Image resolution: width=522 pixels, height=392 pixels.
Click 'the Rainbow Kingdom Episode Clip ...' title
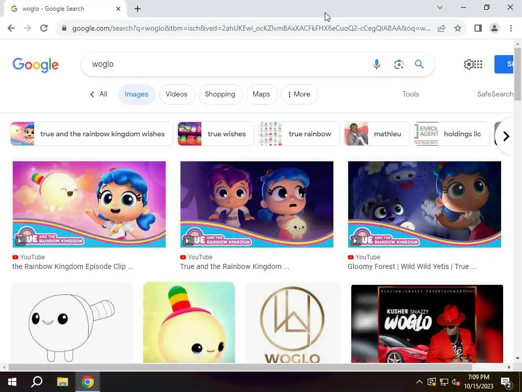tap(72, 266)
